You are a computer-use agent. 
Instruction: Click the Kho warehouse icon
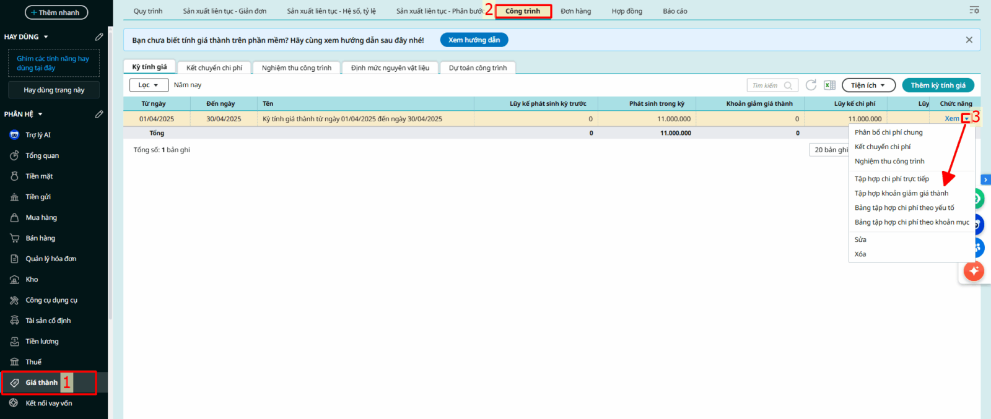(x=14, y=280)
